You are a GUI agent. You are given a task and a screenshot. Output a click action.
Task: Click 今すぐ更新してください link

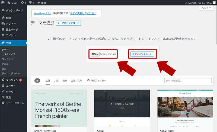pyautogui.click(x=83, y=14)
